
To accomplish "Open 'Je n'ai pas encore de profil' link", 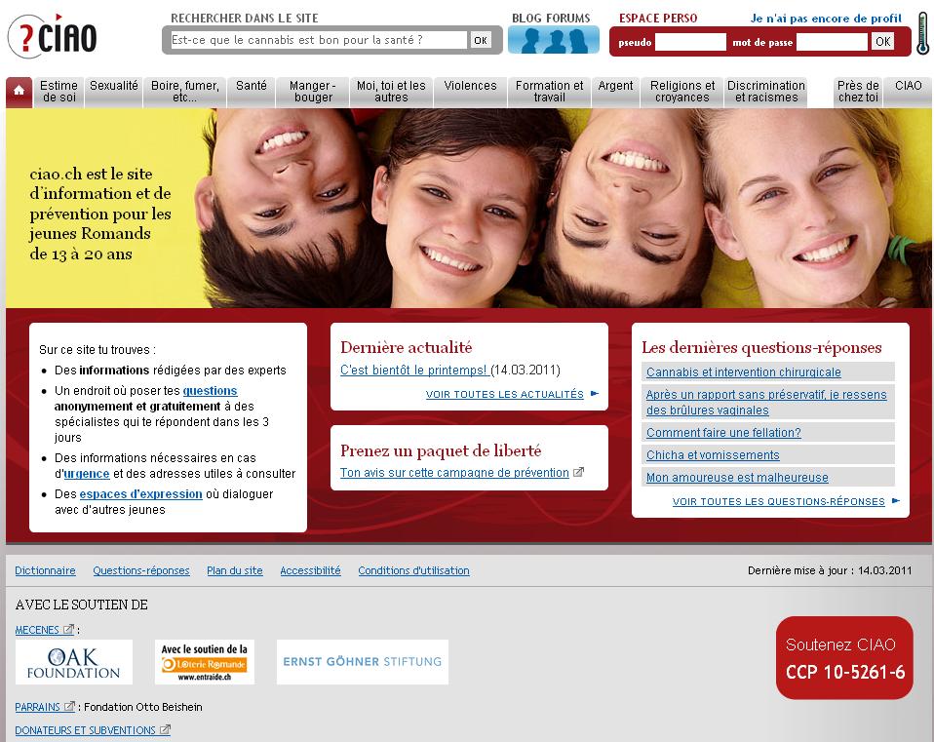I will pos(825,18).
